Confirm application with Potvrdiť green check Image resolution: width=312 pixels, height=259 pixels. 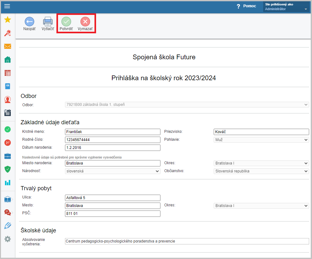coord(66,22)
